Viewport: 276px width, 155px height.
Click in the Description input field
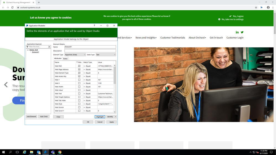pos(90,51)
